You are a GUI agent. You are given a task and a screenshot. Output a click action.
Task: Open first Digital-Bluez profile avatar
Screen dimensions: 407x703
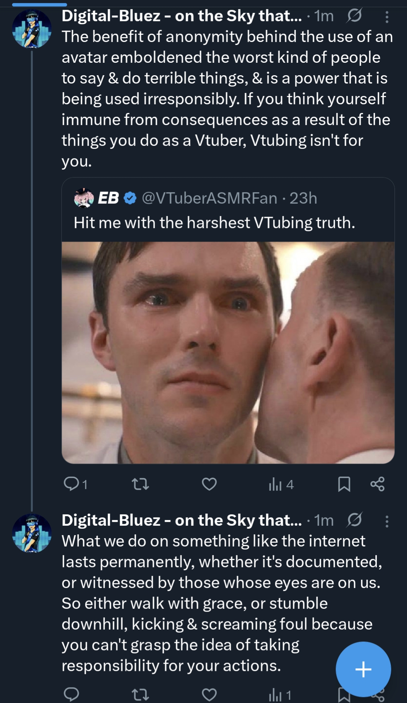click(x=32, y=29)
